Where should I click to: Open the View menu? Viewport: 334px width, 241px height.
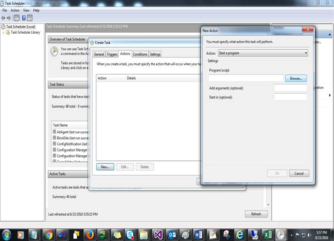click(x=26, y=10)
